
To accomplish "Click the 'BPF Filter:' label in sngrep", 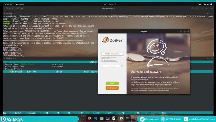I will click(58, 67).
